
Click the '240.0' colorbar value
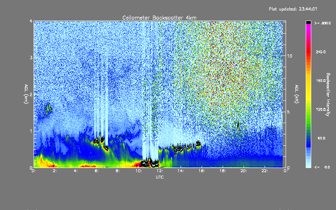(321, 52)
